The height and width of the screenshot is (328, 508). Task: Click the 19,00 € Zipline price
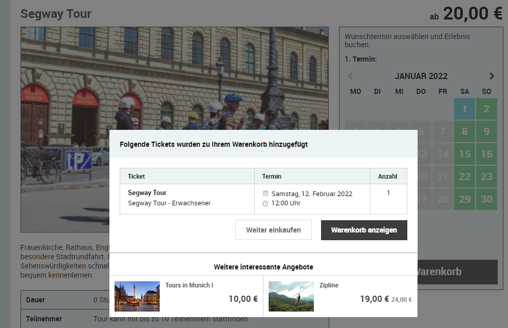(374, 299)
